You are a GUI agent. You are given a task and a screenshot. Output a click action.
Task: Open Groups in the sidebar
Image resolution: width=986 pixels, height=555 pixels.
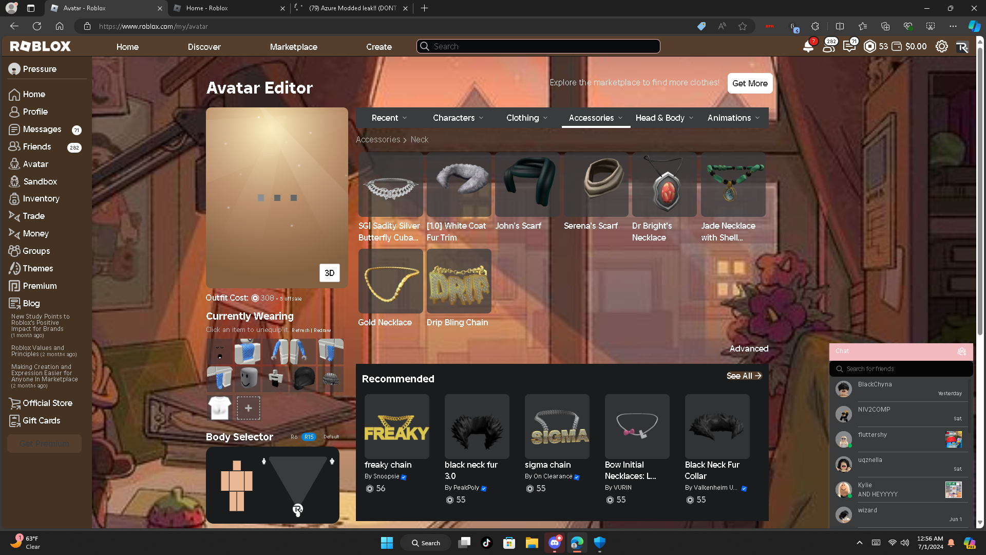click(36, 251)
